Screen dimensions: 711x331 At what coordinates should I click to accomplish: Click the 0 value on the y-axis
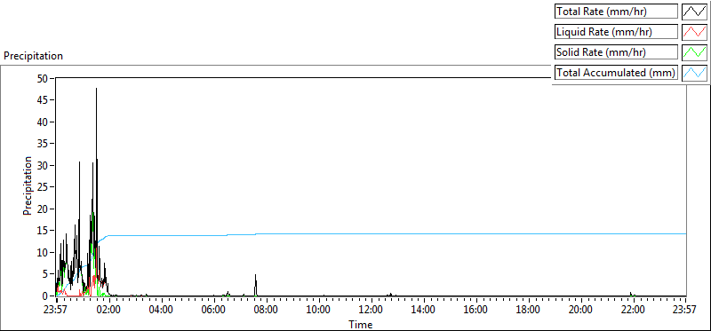point(46,296)
